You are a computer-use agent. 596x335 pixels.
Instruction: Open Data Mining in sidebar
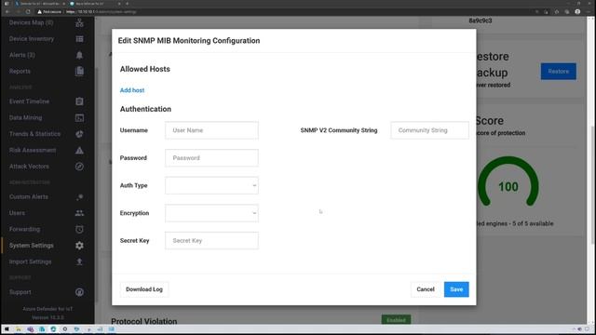click(25, 118)
